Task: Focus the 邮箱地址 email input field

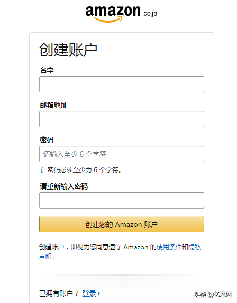Action: (122, 119)
